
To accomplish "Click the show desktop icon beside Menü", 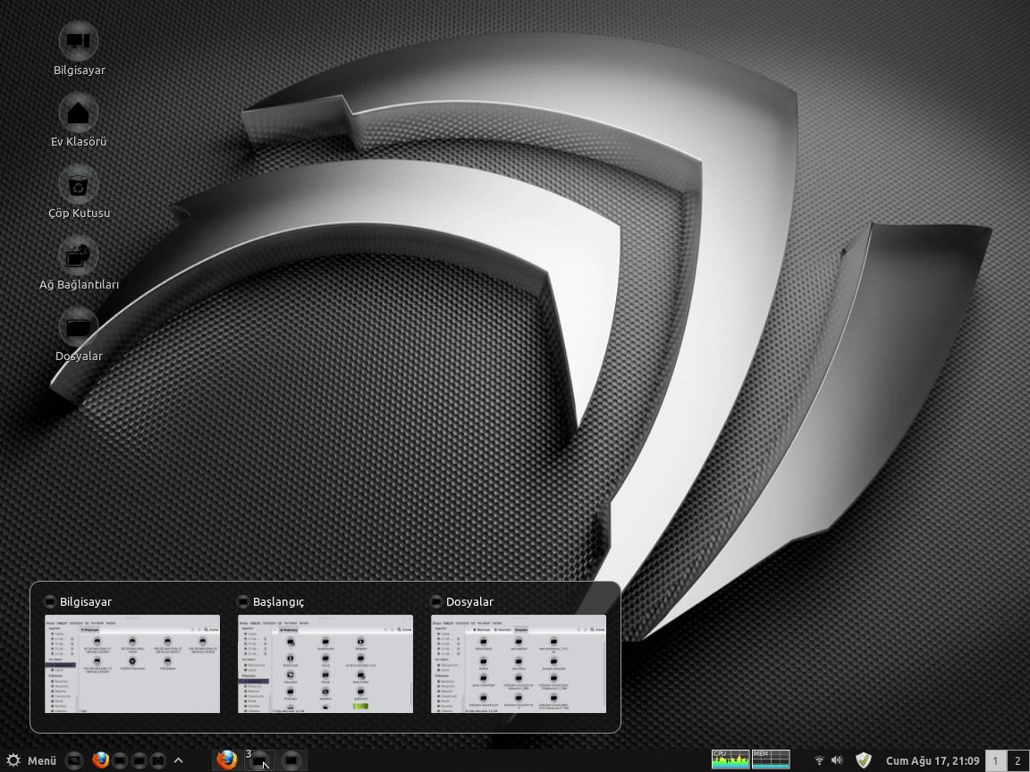I will [x=75, y=760].
